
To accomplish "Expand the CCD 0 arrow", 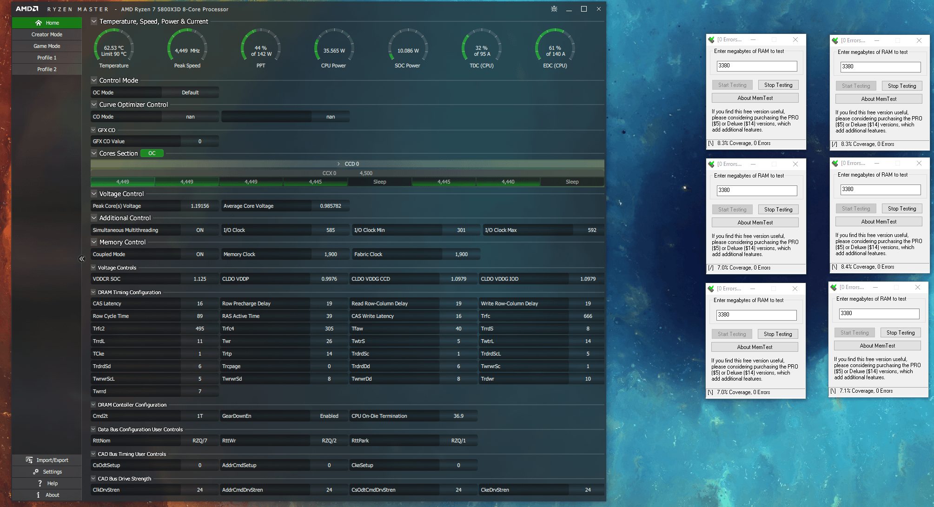I will click(x=338, y=164).
